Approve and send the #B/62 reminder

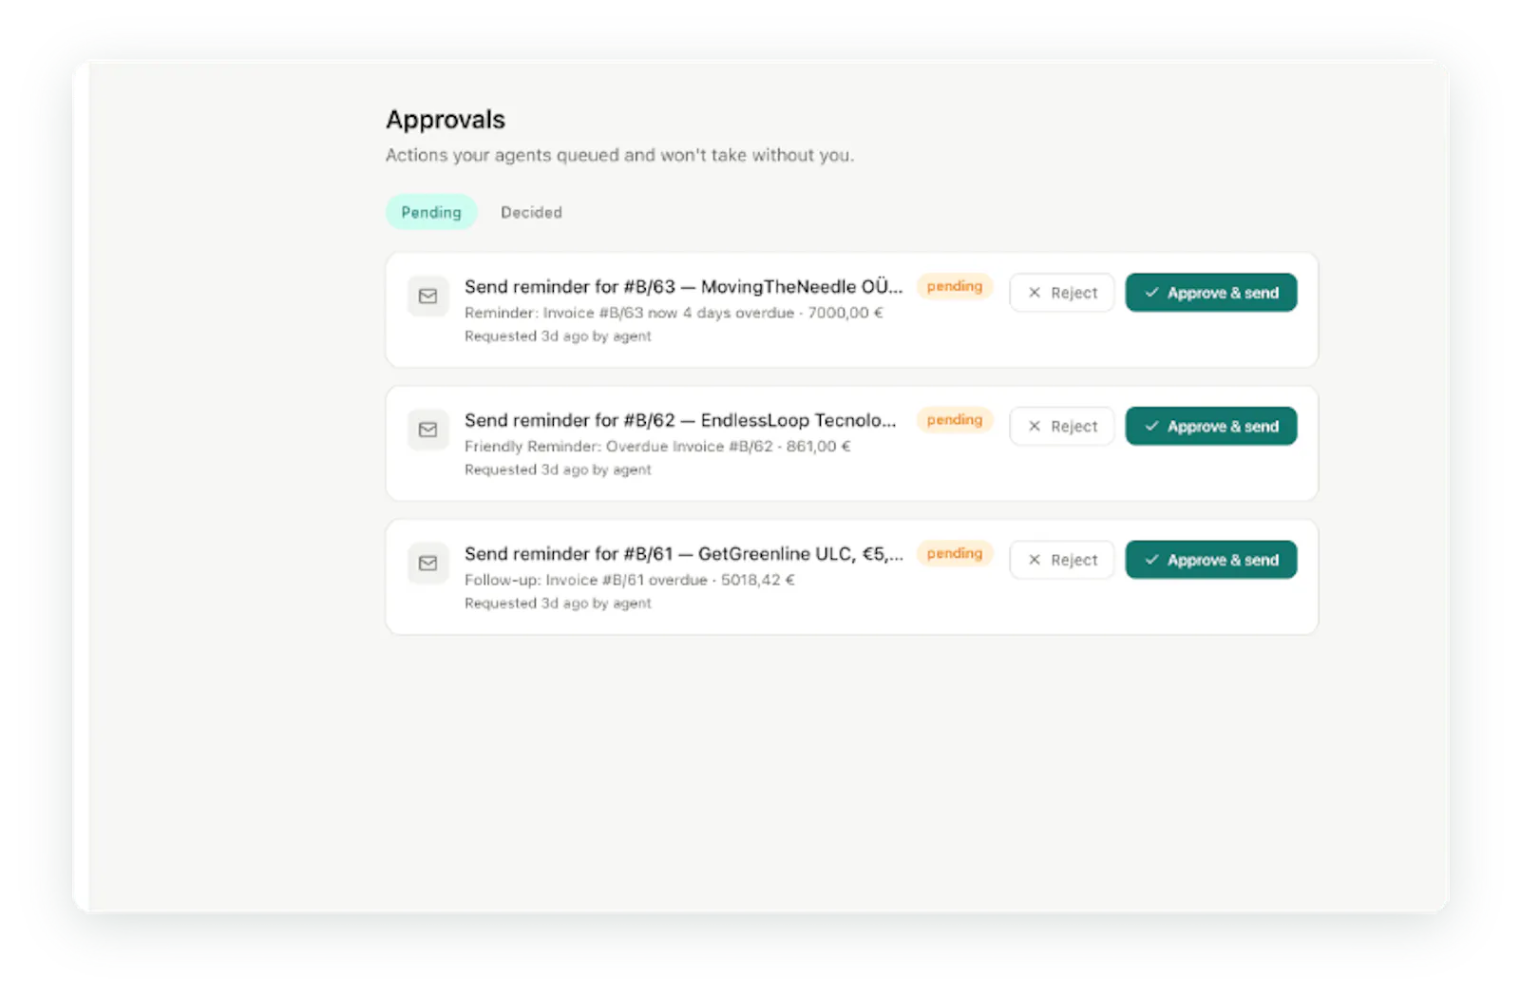click(1211, 426)
